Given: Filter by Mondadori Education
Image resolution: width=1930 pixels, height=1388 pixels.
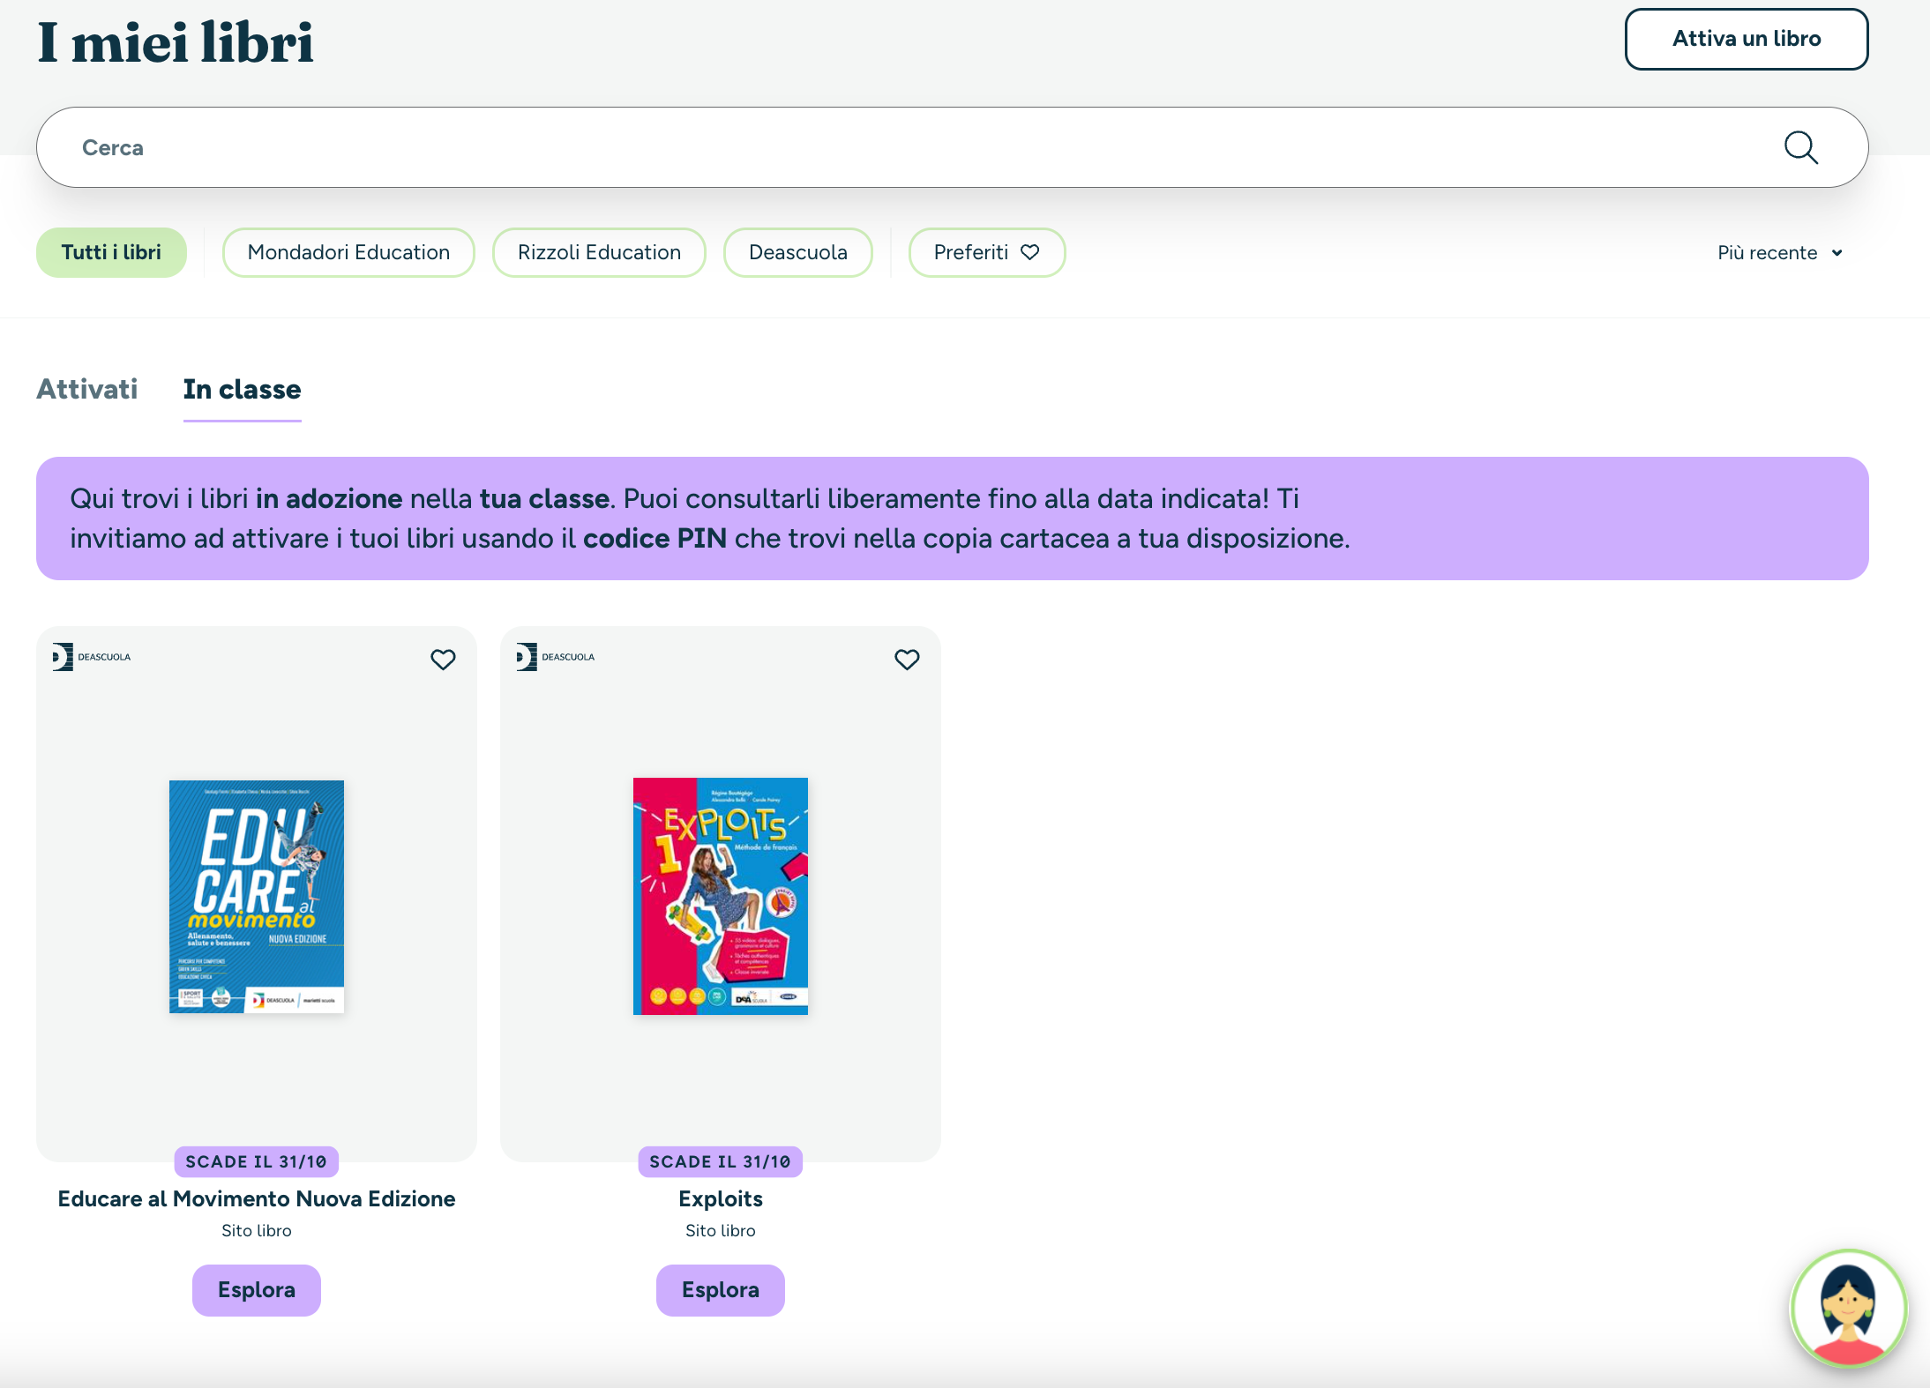Looking at the screenshot, I should 348,252.
